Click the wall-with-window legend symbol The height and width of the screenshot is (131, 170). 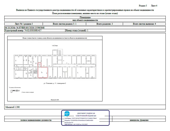(x=15, y=91)
